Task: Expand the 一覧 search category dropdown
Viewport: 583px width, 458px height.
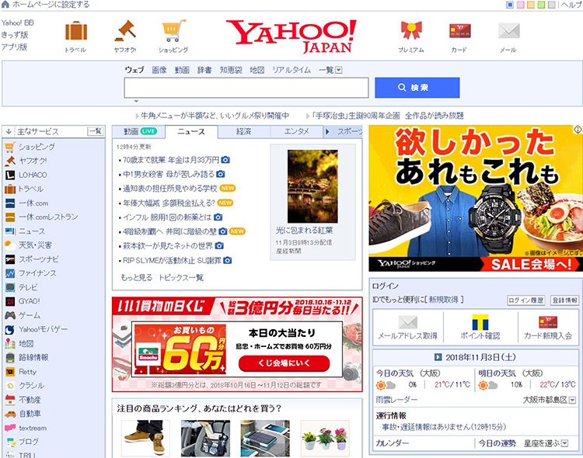Action: point(338,70)
